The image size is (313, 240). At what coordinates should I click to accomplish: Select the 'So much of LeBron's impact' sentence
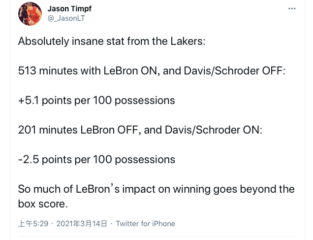[156, 197]
